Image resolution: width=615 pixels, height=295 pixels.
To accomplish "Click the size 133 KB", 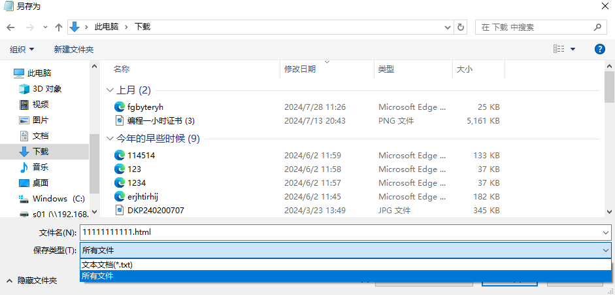I will click(486, 155).
